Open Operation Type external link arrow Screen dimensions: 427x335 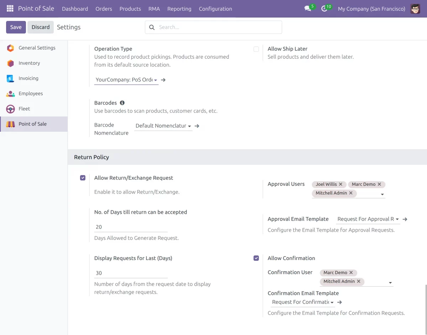[163, 80]
